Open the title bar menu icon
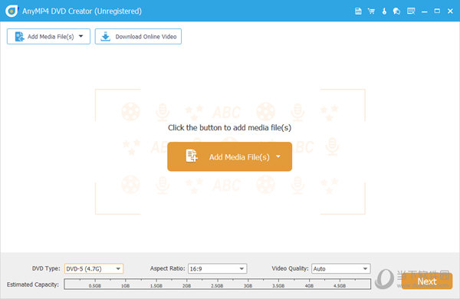The height and width of the screenshot is (299, 460). tap(411, 11)
